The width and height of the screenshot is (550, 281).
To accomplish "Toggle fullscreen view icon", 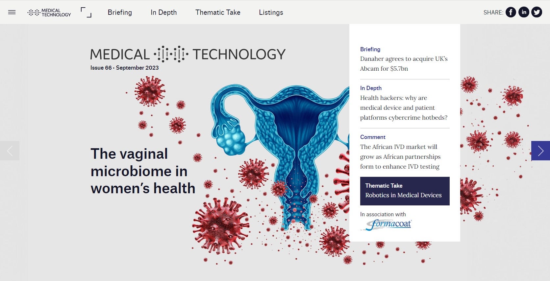I will tap(86, 12).
